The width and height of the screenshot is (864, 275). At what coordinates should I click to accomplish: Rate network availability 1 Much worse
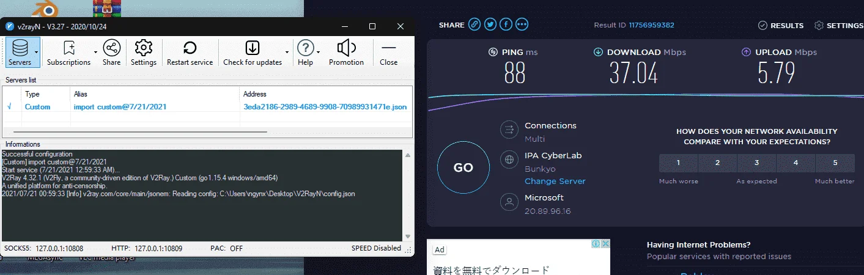[678, 163]
